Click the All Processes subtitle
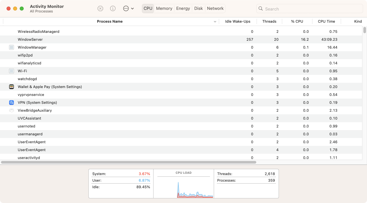367x203 pixels. [x=41, y=11]
